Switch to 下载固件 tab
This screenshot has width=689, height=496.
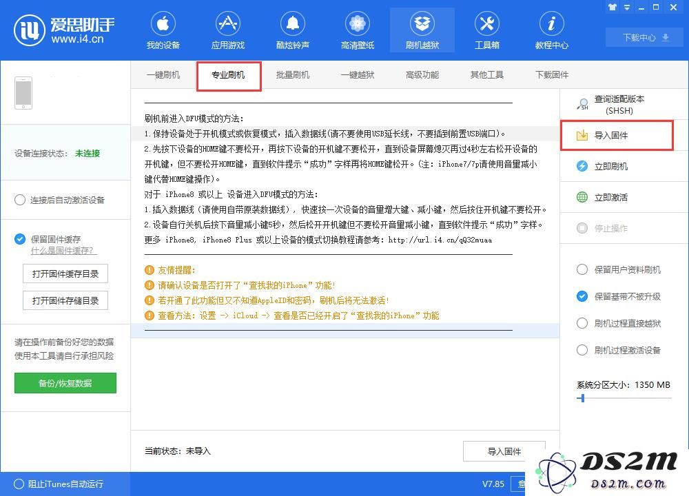(551, 74)
